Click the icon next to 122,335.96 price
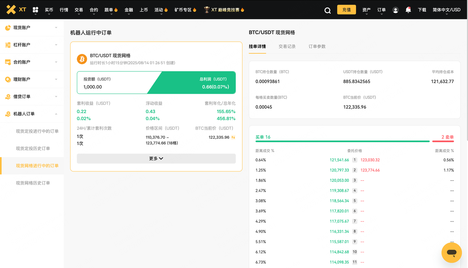 click(233, 137)
